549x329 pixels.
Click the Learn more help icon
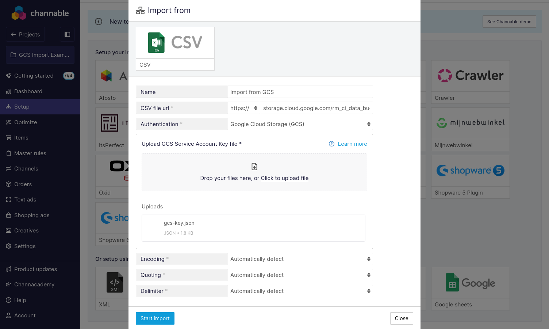point(331,144)
